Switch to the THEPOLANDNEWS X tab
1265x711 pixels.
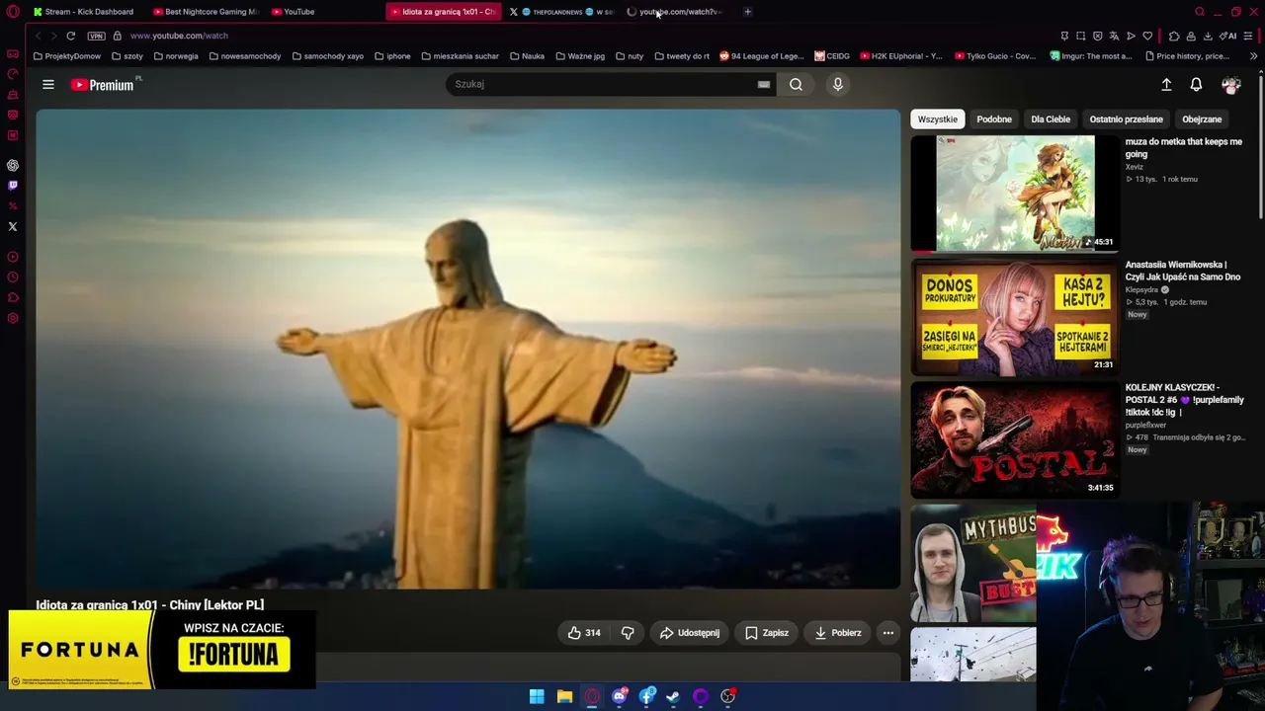click(561, 12)
